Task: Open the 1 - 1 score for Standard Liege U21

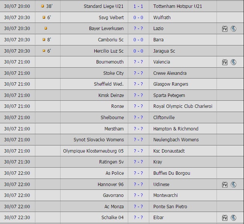Action: (x=138, y=6)
